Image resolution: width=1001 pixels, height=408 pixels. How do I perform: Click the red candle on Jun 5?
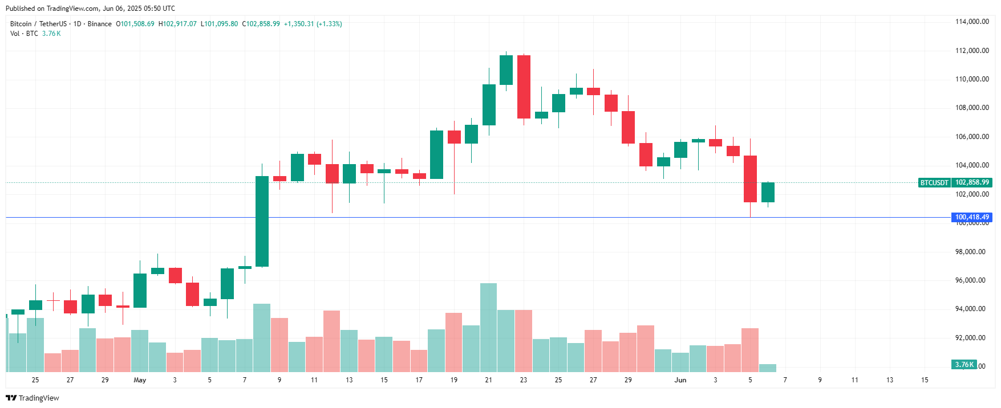(x=750, y=179)
